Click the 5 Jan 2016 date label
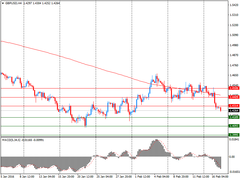The height and width of the screenshot is (180, 240). click(7, 176)
